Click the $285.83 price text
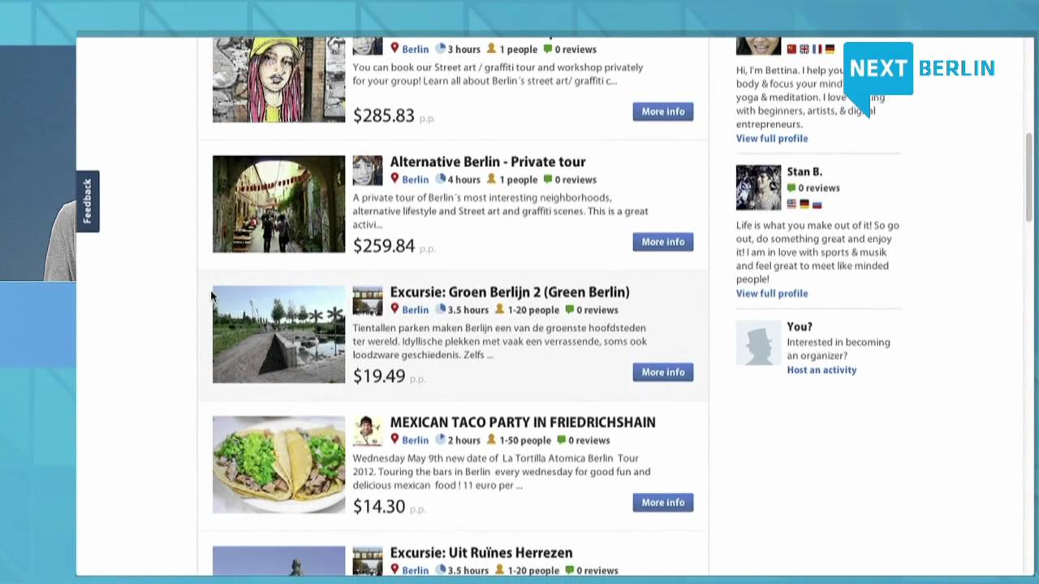The image size is (1039, 584). click(384, 116)
